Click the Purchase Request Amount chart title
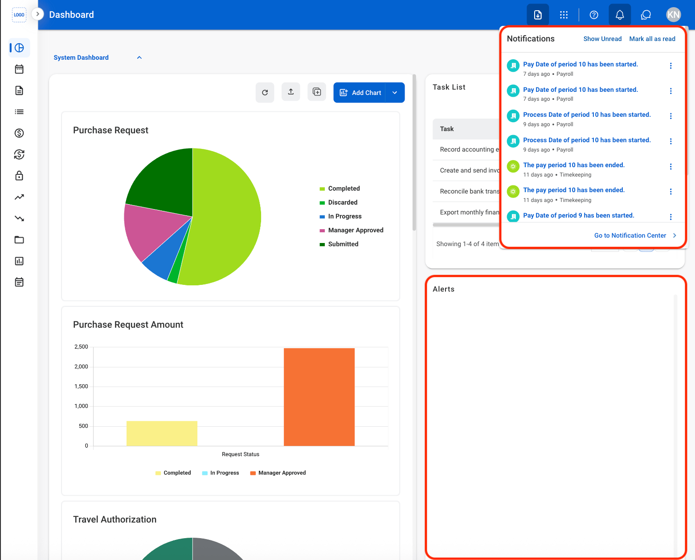Image resolution: width=695 pixels, height=560 pixels. (128, 325)
